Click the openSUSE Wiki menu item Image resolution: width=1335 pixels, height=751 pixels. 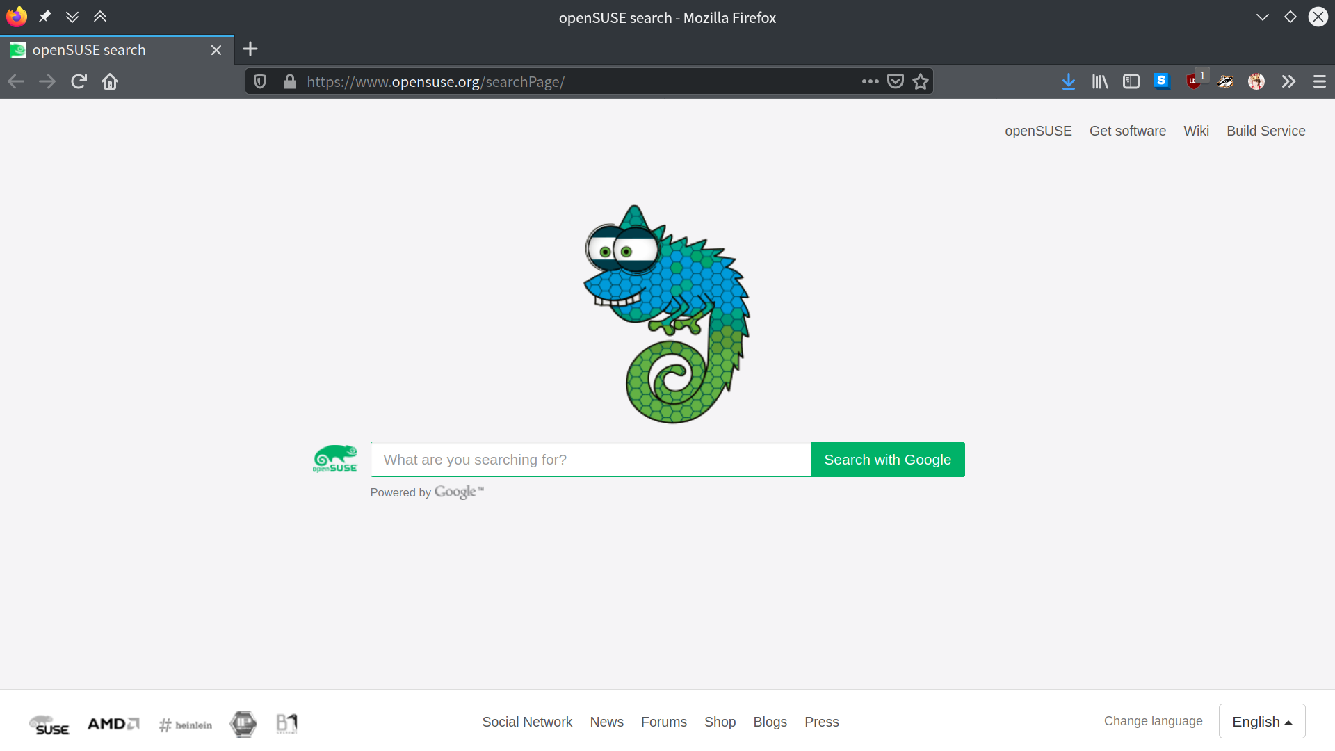1197,130
